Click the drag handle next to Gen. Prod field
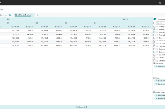 pos(157,60)
